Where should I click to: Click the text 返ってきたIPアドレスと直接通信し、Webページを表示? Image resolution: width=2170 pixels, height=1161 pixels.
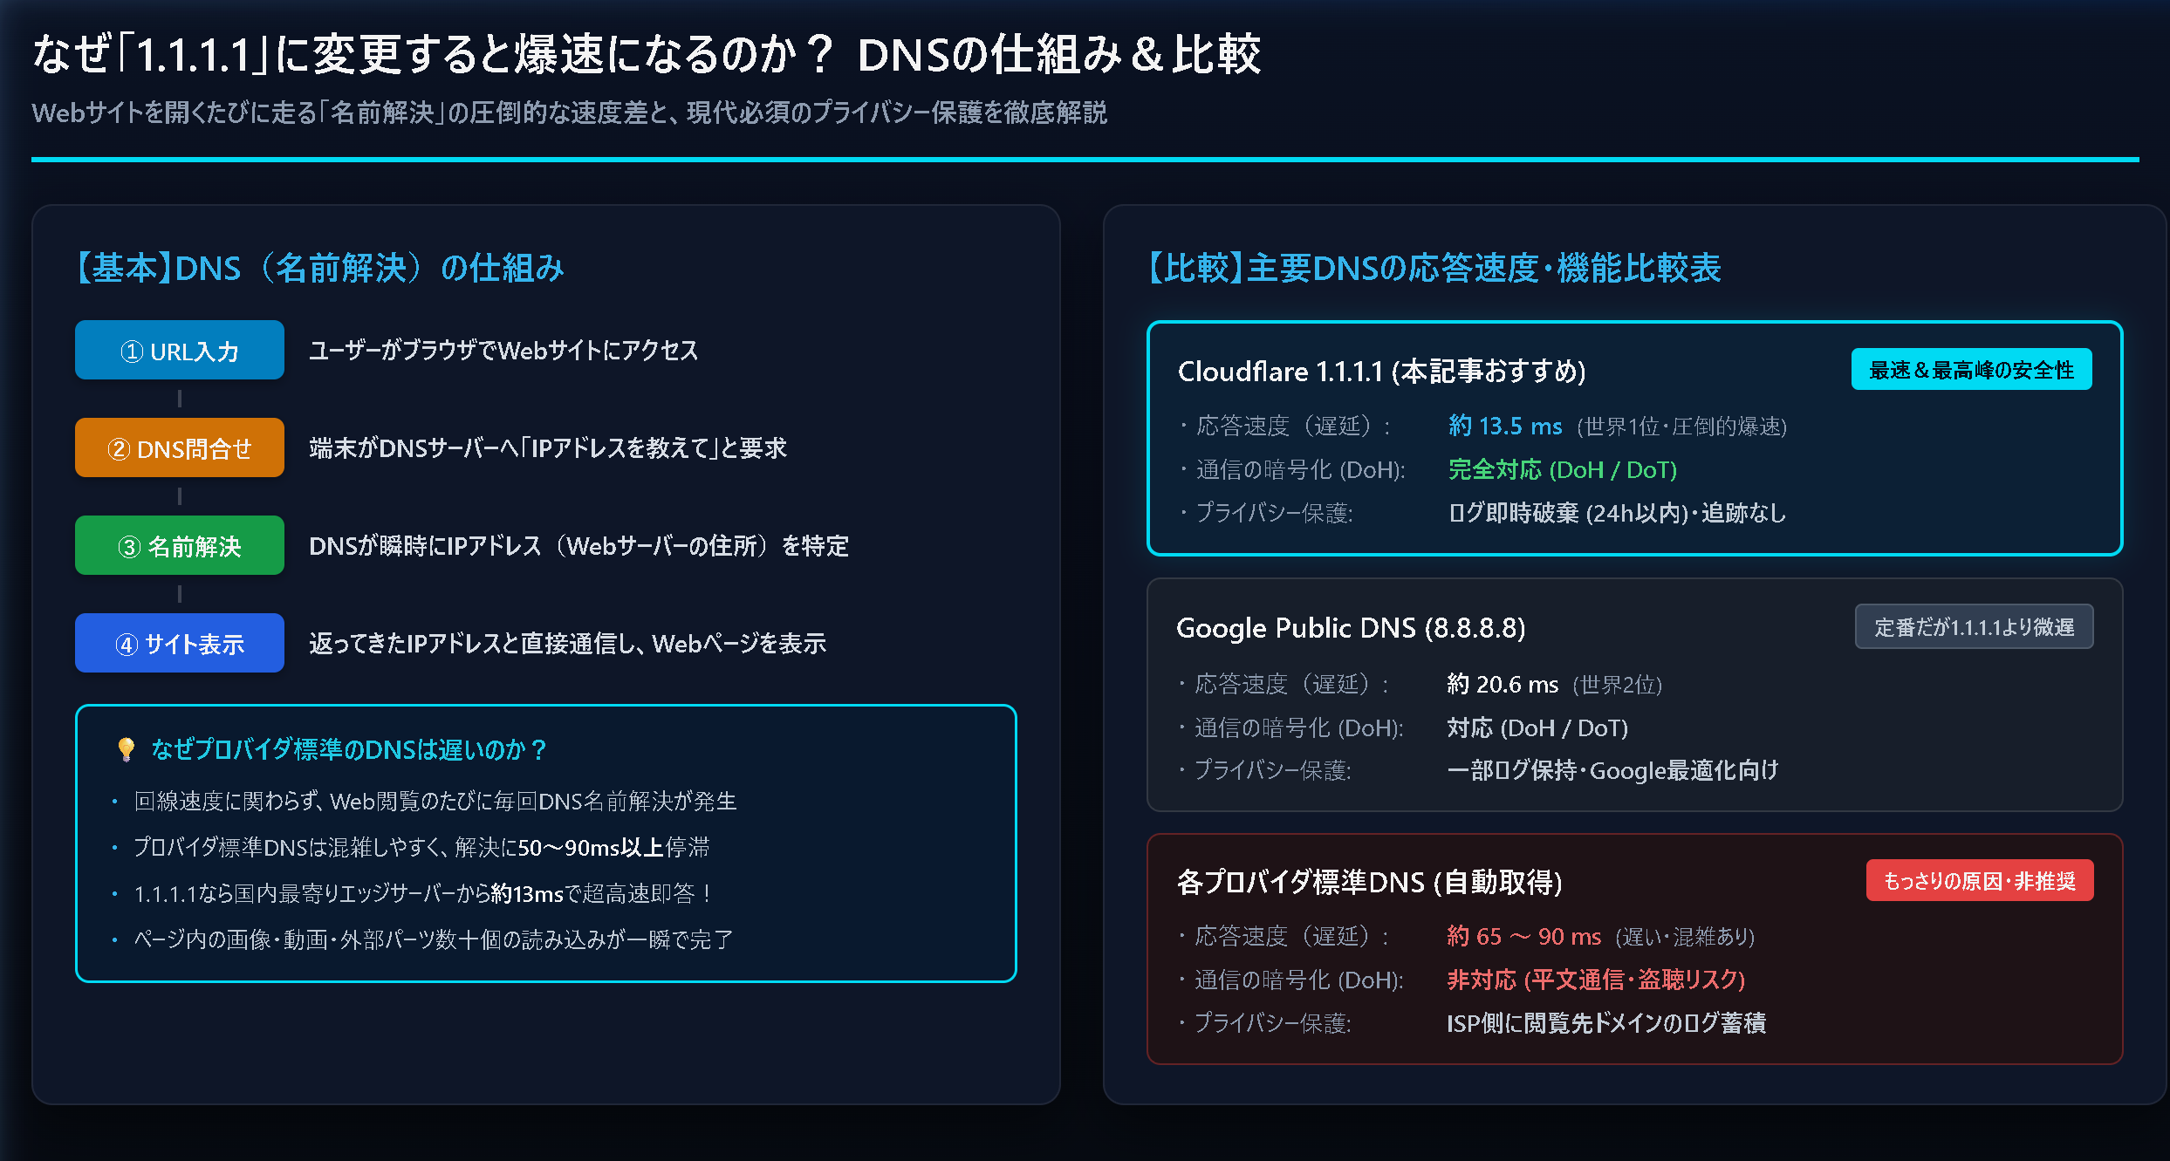coord(567,644)
